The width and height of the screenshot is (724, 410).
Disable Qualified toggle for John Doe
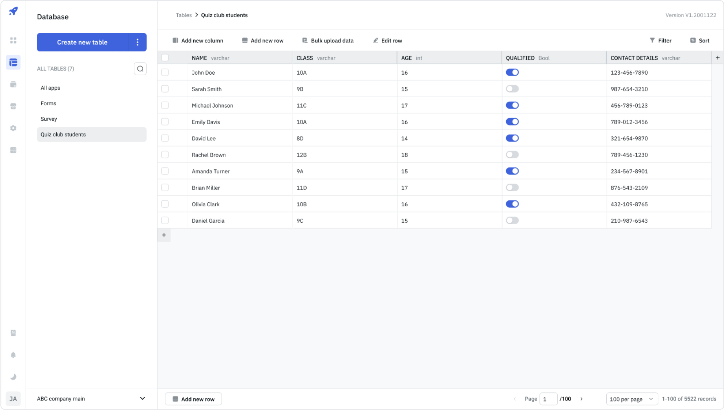pyautogui.click(x=512, y=72)
